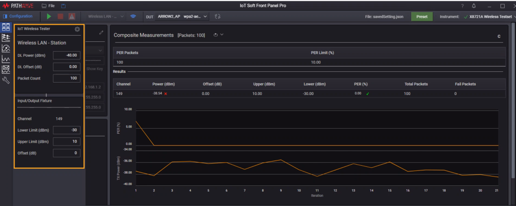This screenshot has height=206, width=516.
Task: Select the dashboard grid view sidebar icon
Action: coord(6,28)
